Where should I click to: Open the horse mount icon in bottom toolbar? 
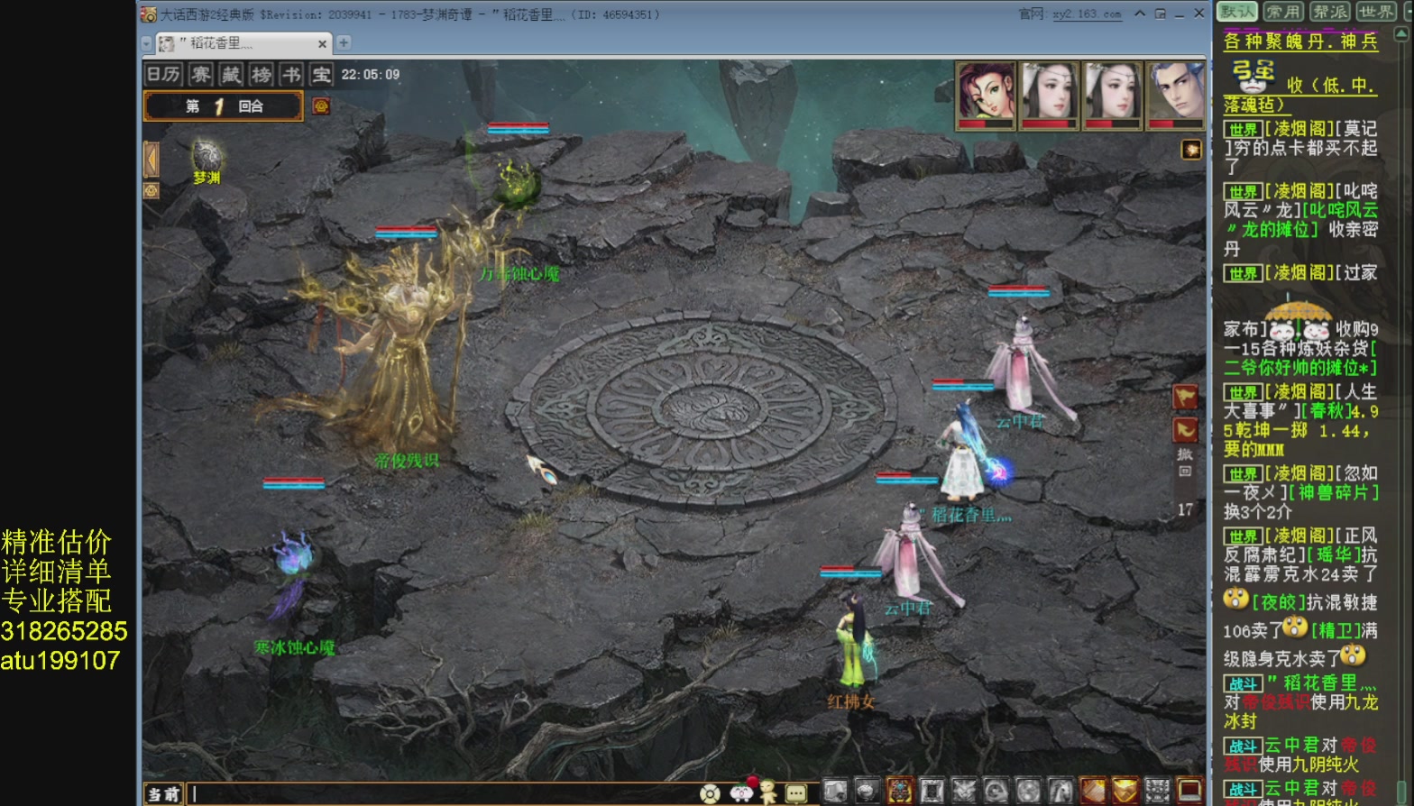point(1060,792)
